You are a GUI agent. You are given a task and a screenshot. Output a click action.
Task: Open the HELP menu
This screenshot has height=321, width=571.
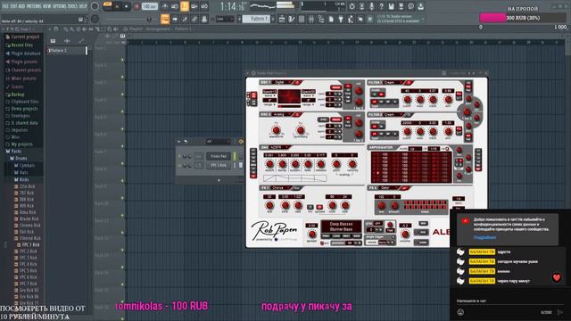tap(83, 6)
